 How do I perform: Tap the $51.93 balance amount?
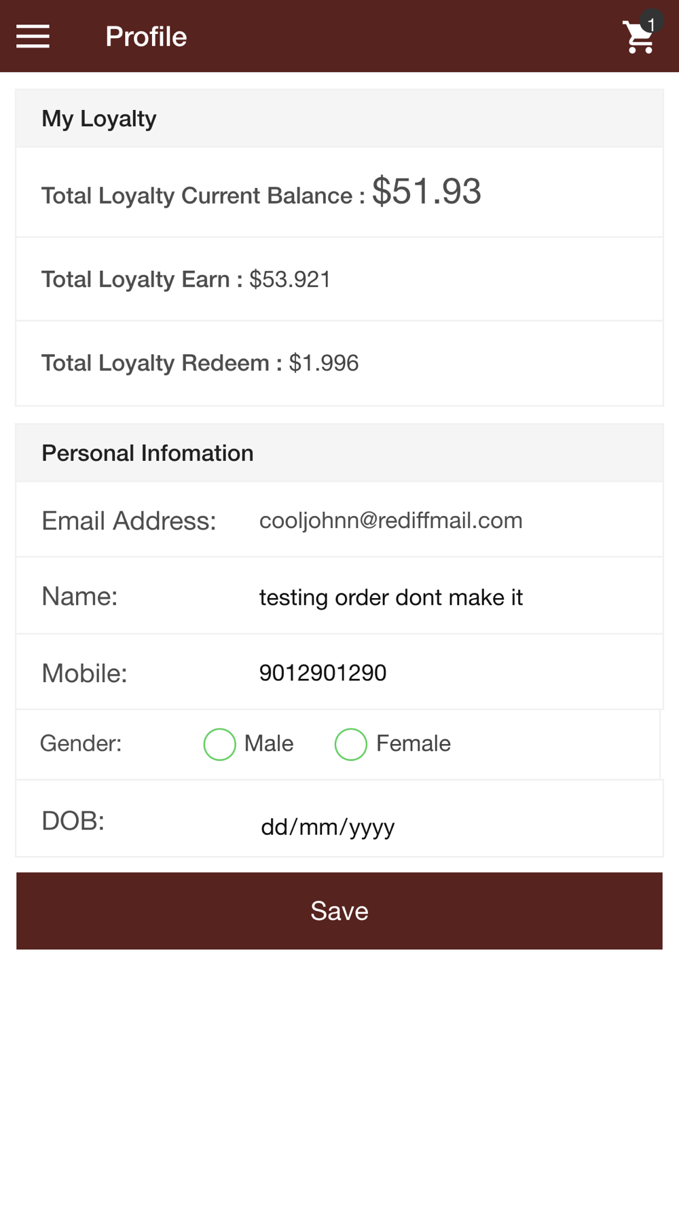coord(427,191)
